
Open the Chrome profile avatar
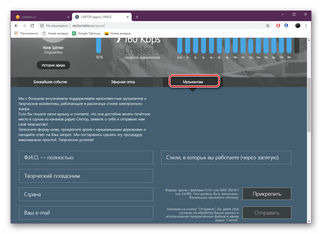click(298, 25)
